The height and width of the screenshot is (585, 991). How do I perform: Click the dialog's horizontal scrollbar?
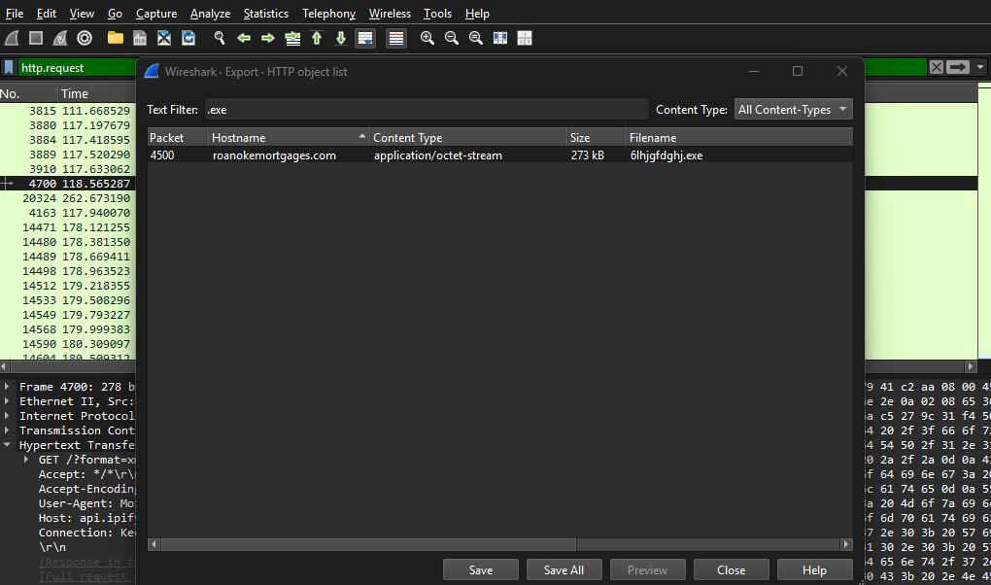pyautogui.click(x=369, y=545)
